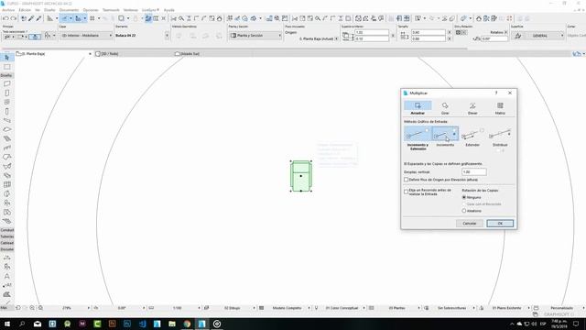Select the Stair tool

point(6,138)
